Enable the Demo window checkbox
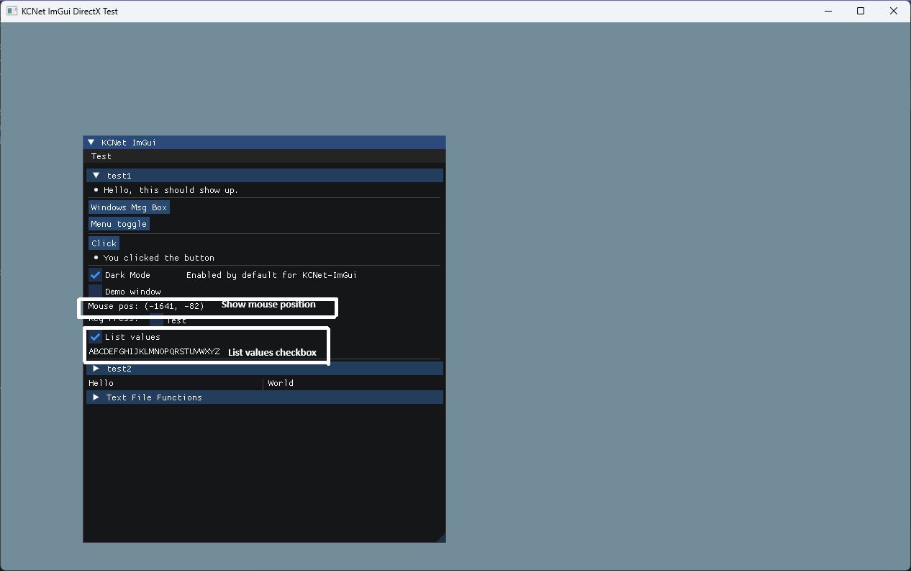The width and height of the screenshot is (911, 571). coord(95,292)
